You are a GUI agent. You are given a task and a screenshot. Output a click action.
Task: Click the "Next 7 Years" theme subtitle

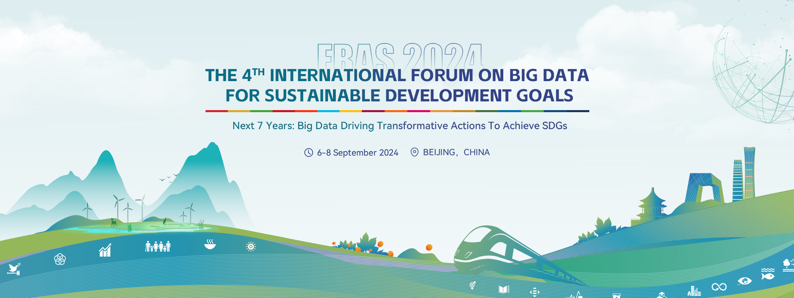tap(400, 126)
